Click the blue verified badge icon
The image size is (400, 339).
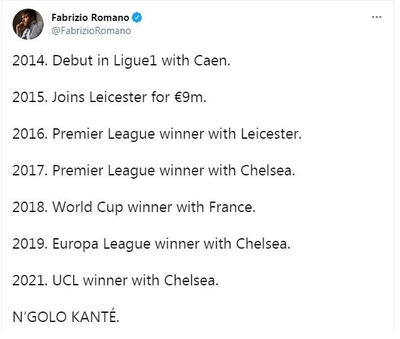(137, 18)
